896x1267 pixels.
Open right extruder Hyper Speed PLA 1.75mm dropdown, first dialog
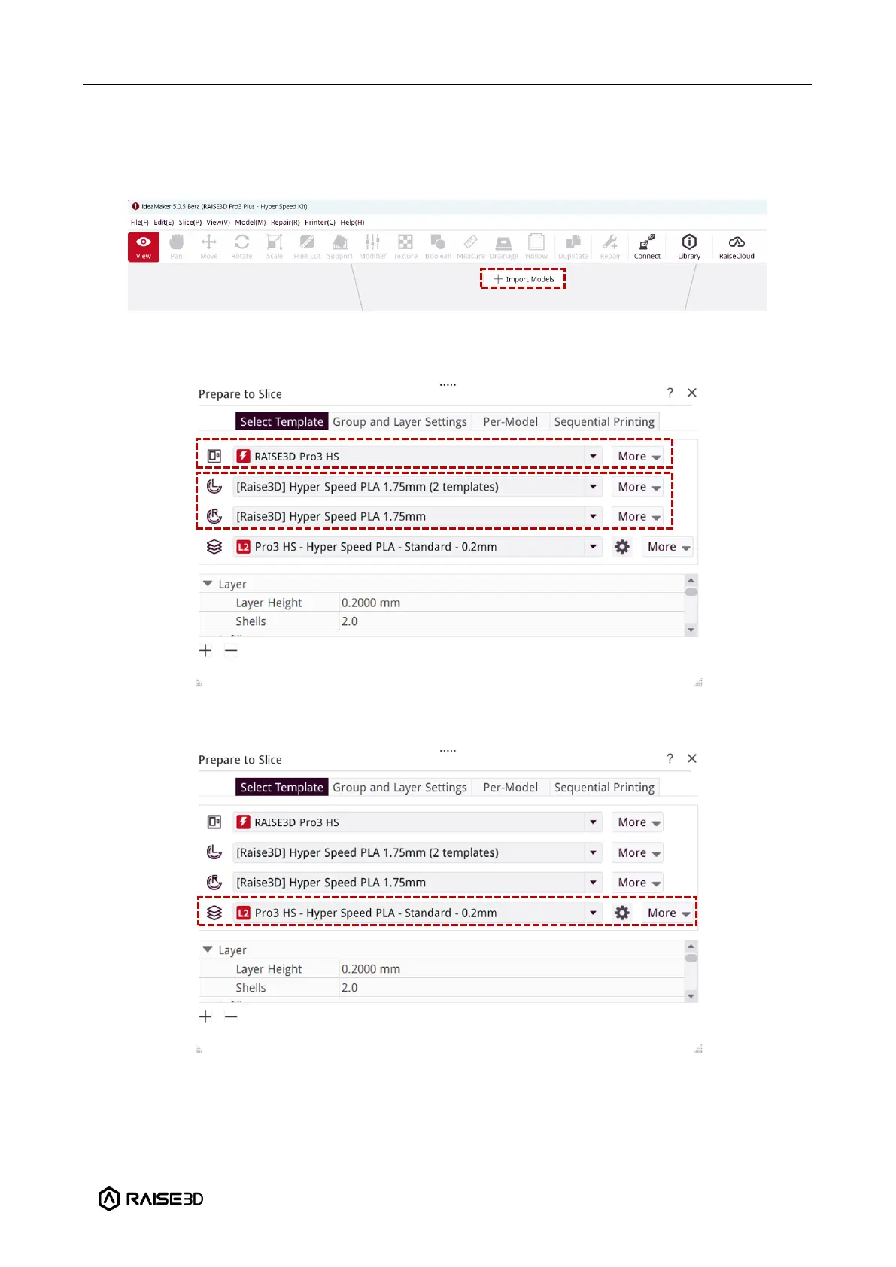click(418, 517)
